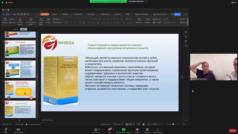Viewport: 238px width, 134px height.
Task: Click zoom in plus button
Action: click(184, 124)
